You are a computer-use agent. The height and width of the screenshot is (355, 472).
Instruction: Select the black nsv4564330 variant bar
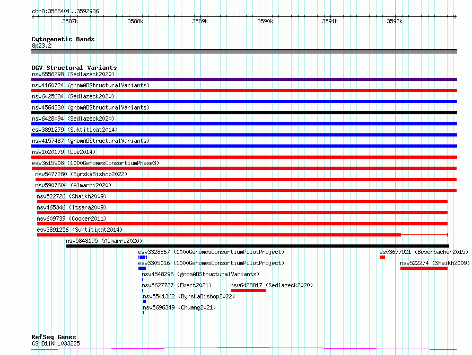(244, 113)
